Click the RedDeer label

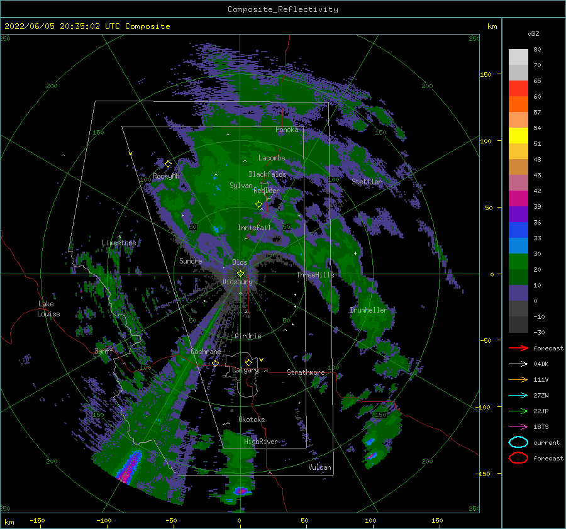click(267, 191)
